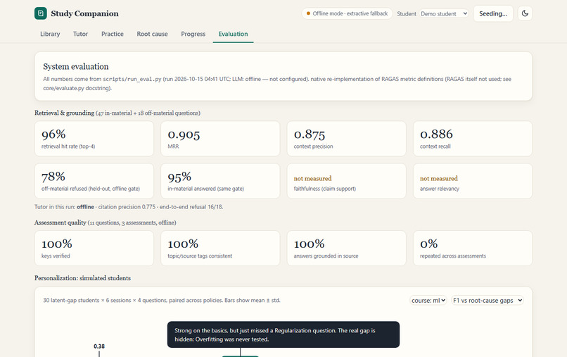Click the answer relevancy label

click(440, 189)
